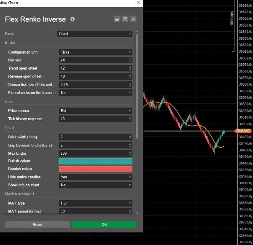253x245 pixels.
Task: Click the settings list scrollbar thumb
Action: pyautogui.click(x=137, y=86)
